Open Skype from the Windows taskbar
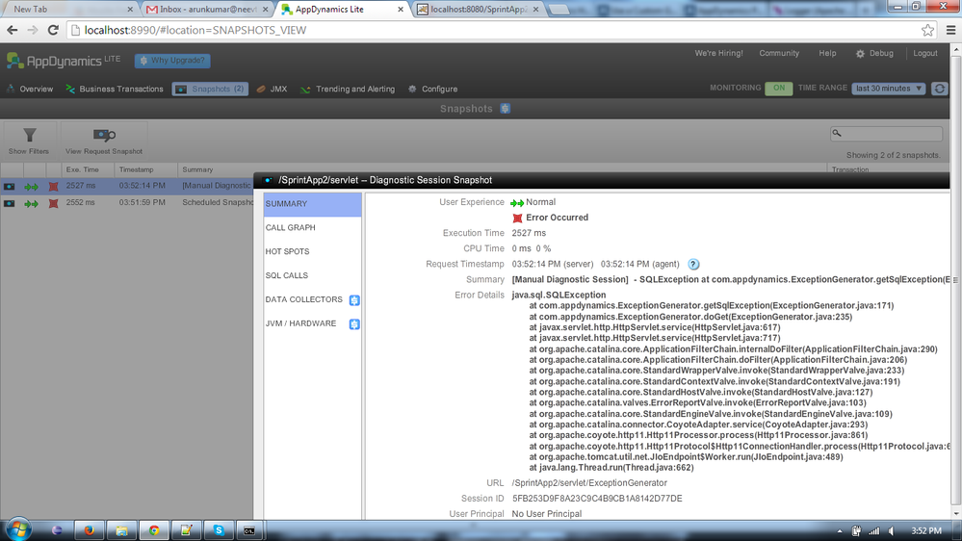Image resolution: width=962 pixels, height=541 pixels. pyautogui.click(x=219, y=529)
